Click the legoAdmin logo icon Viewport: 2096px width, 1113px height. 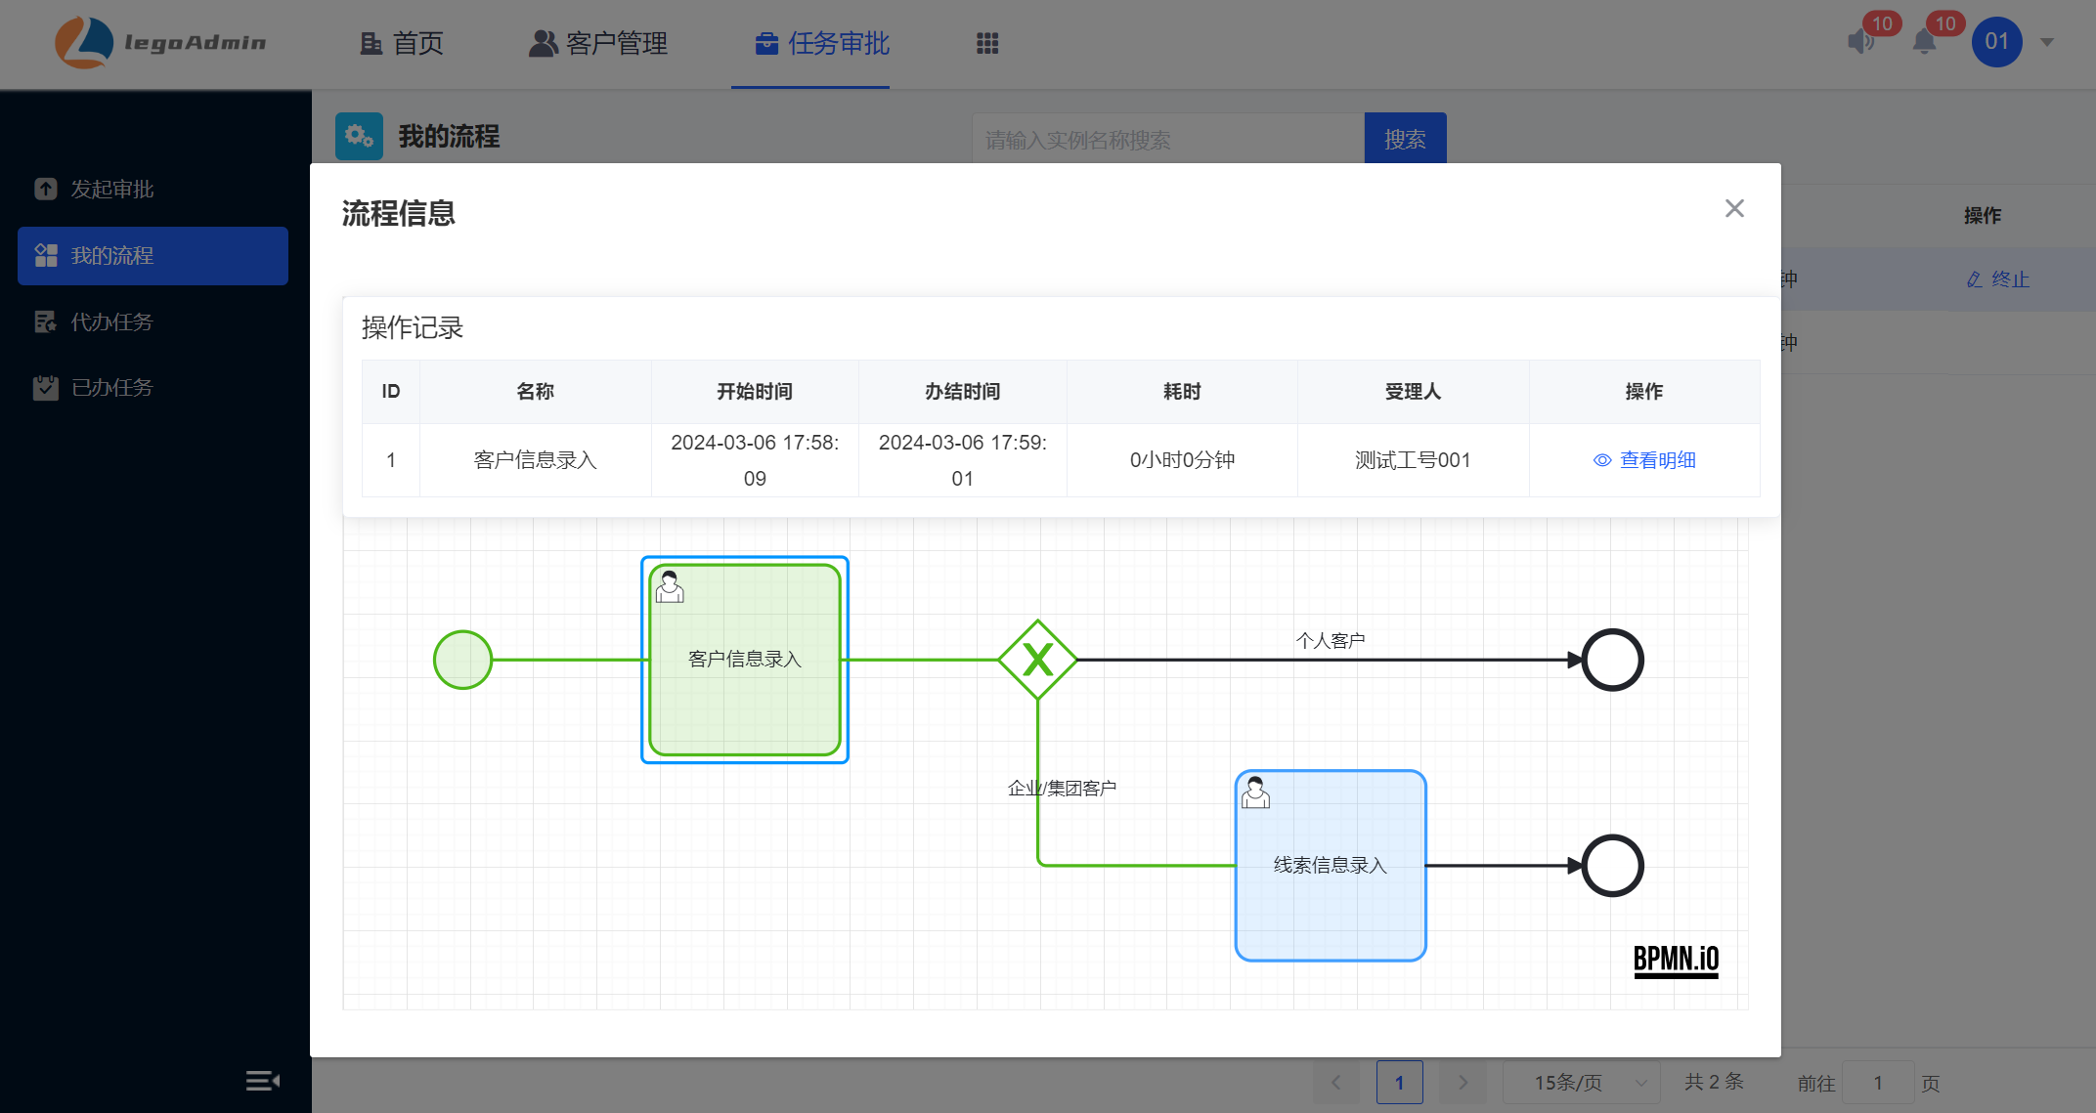tap(84, 42)
